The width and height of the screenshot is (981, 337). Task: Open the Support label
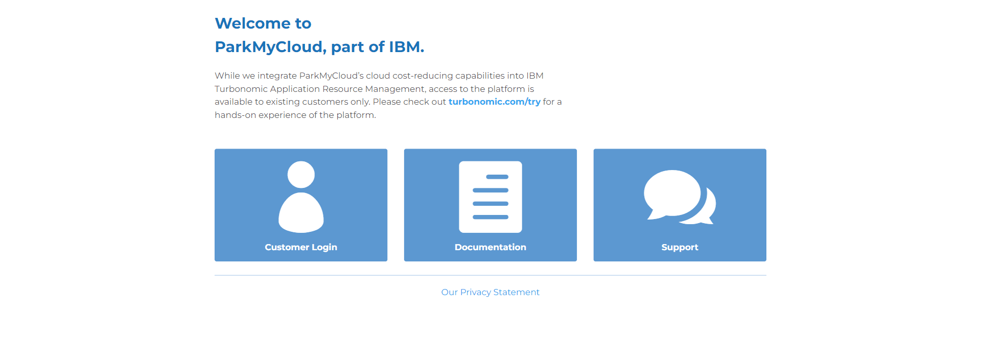[x=680, y=247]
